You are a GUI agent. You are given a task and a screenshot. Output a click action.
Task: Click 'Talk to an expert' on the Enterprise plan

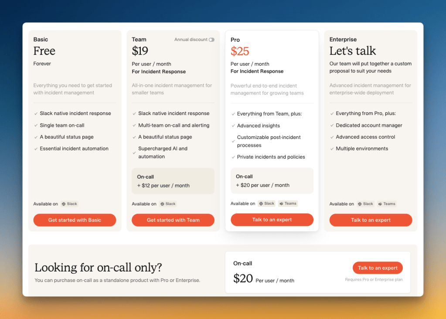point(370,220)
